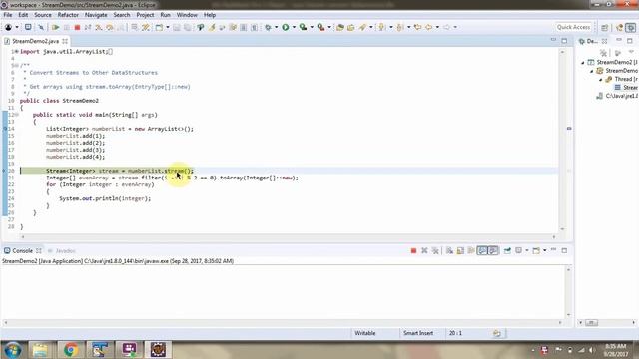The width and height of the screenshot is (639, 359).
Task: Open the dropdown arrow next to the Run button
Action: coord(294,27)
